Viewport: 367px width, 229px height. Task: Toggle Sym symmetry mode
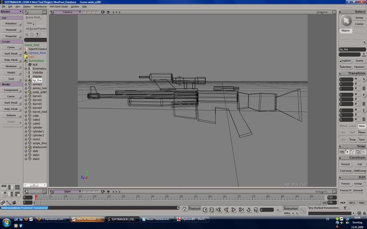pyautogui.click(x=362, y=140)
